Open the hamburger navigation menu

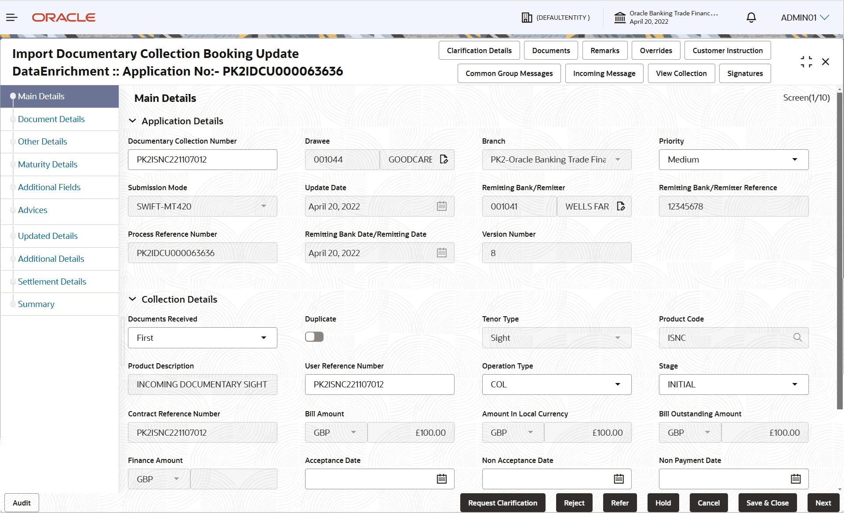[12, 18]
